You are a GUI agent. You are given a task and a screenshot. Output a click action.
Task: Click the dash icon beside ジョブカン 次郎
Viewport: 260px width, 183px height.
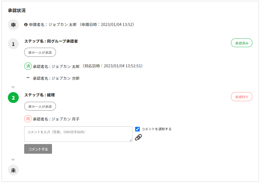(x=28, y=78)
